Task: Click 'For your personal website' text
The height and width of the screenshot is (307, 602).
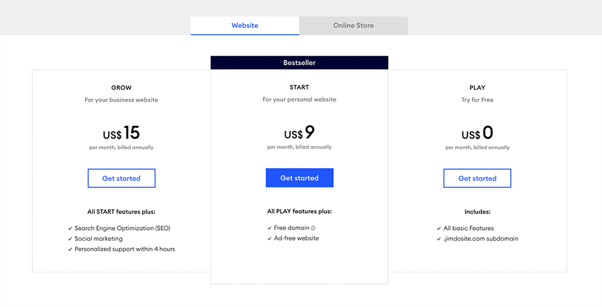Action: tap(299, 99)
